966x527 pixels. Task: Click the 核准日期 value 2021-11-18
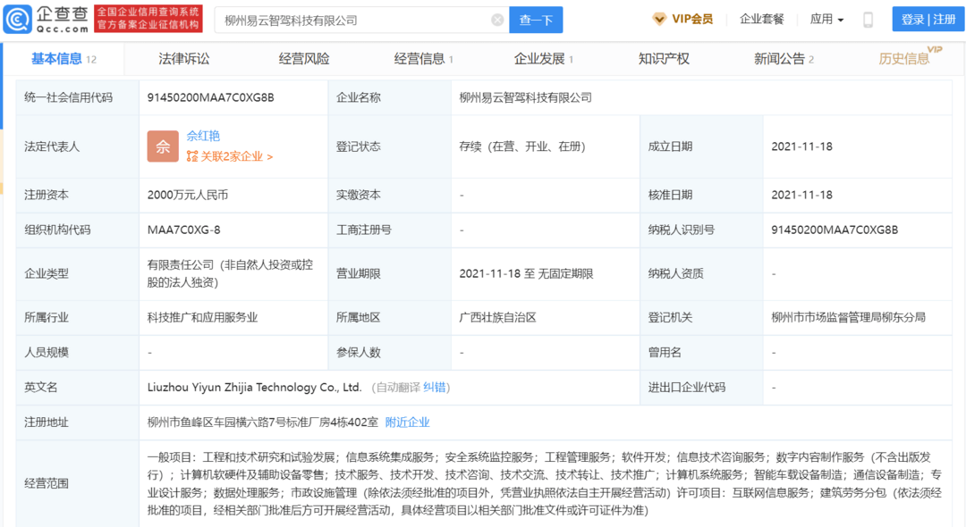[x=801, y=195]
